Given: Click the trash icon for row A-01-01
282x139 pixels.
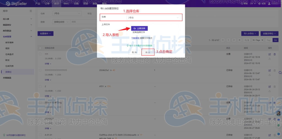Looking at the screenshot, I should click(275, 135).
